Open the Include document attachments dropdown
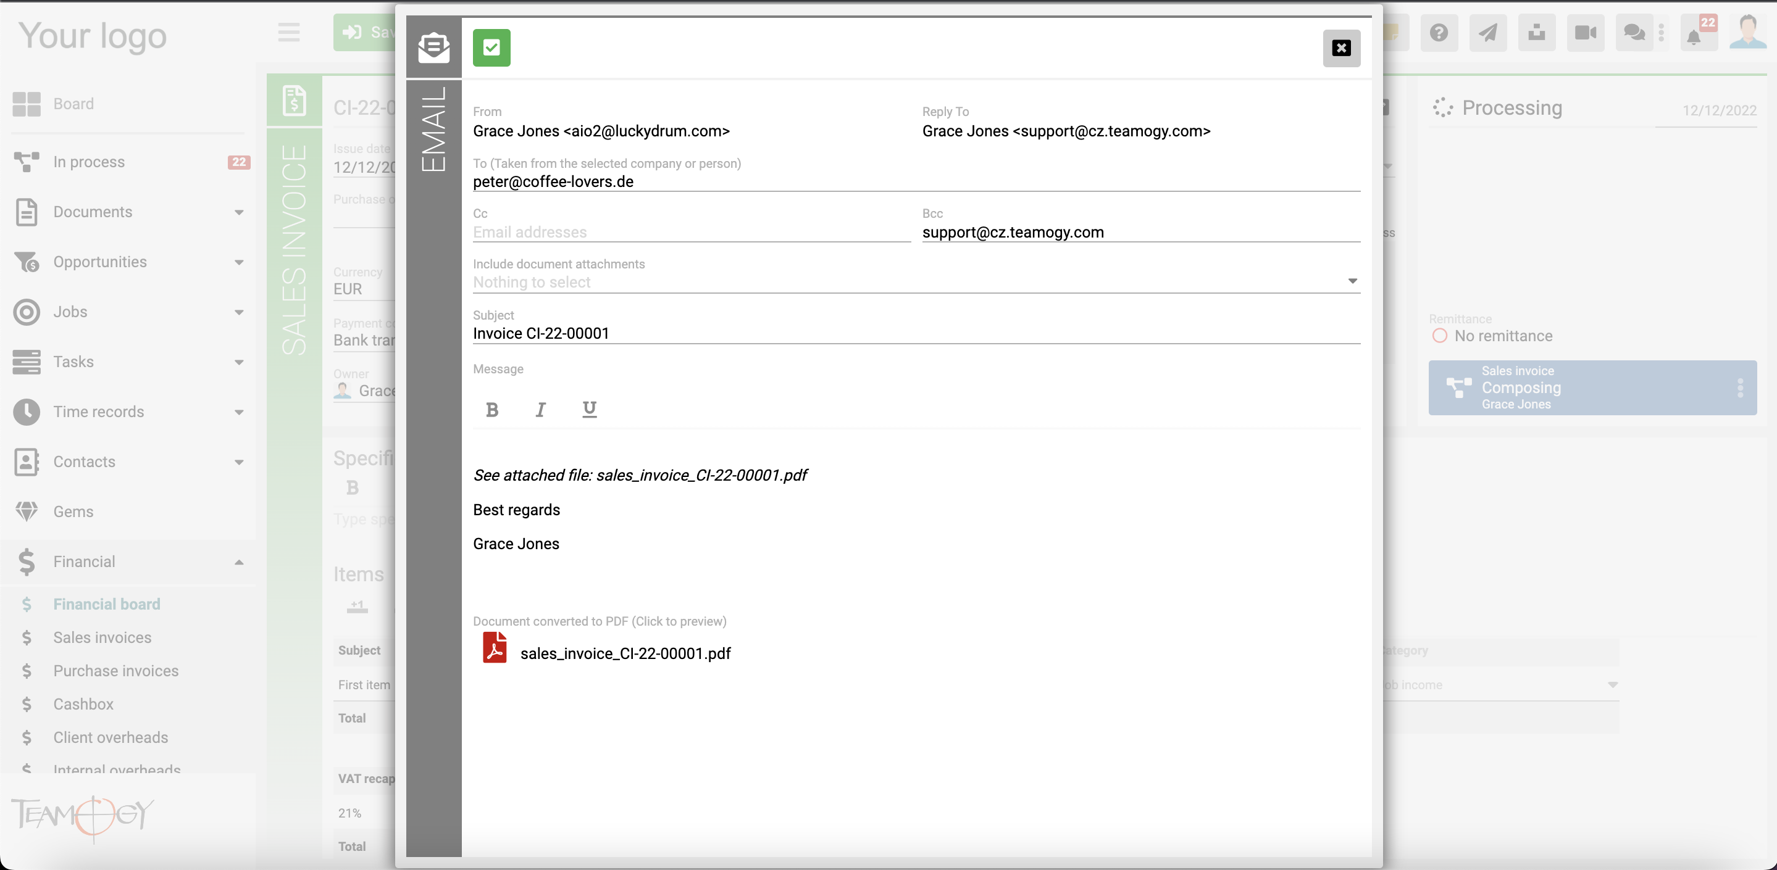Viewport: 1777px width, 870px height. (916, 282)
